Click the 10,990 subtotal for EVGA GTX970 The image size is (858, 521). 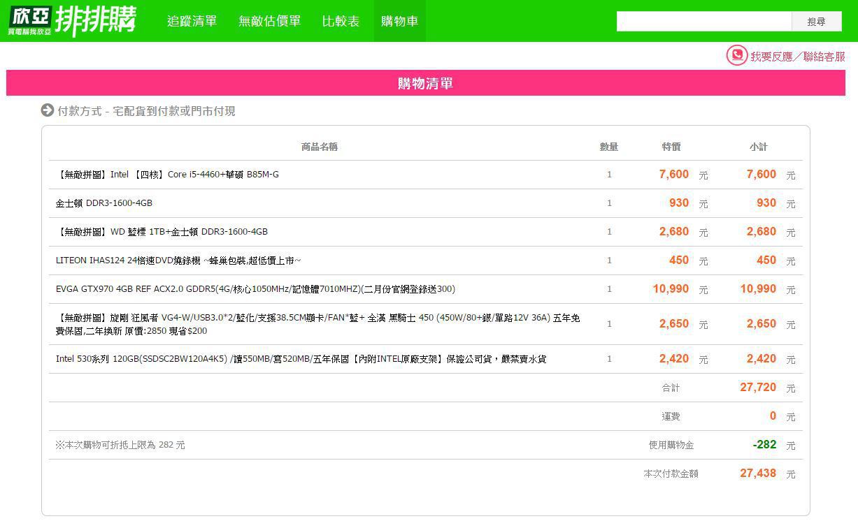758,289
